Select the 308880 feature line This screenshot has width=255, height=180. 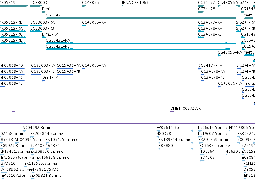[176, 149]
